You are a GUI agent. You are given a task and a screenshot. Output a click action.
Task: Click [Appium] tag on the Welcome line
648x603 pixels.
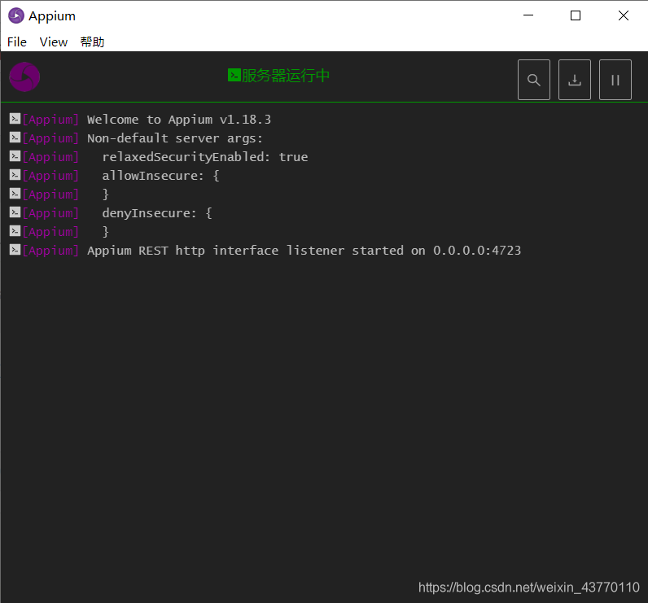tap(50, 120)
